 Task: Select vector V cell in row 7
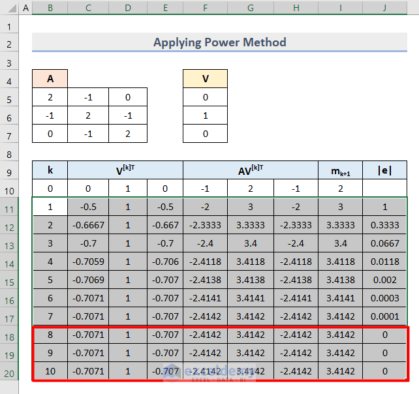click(205, 133)
